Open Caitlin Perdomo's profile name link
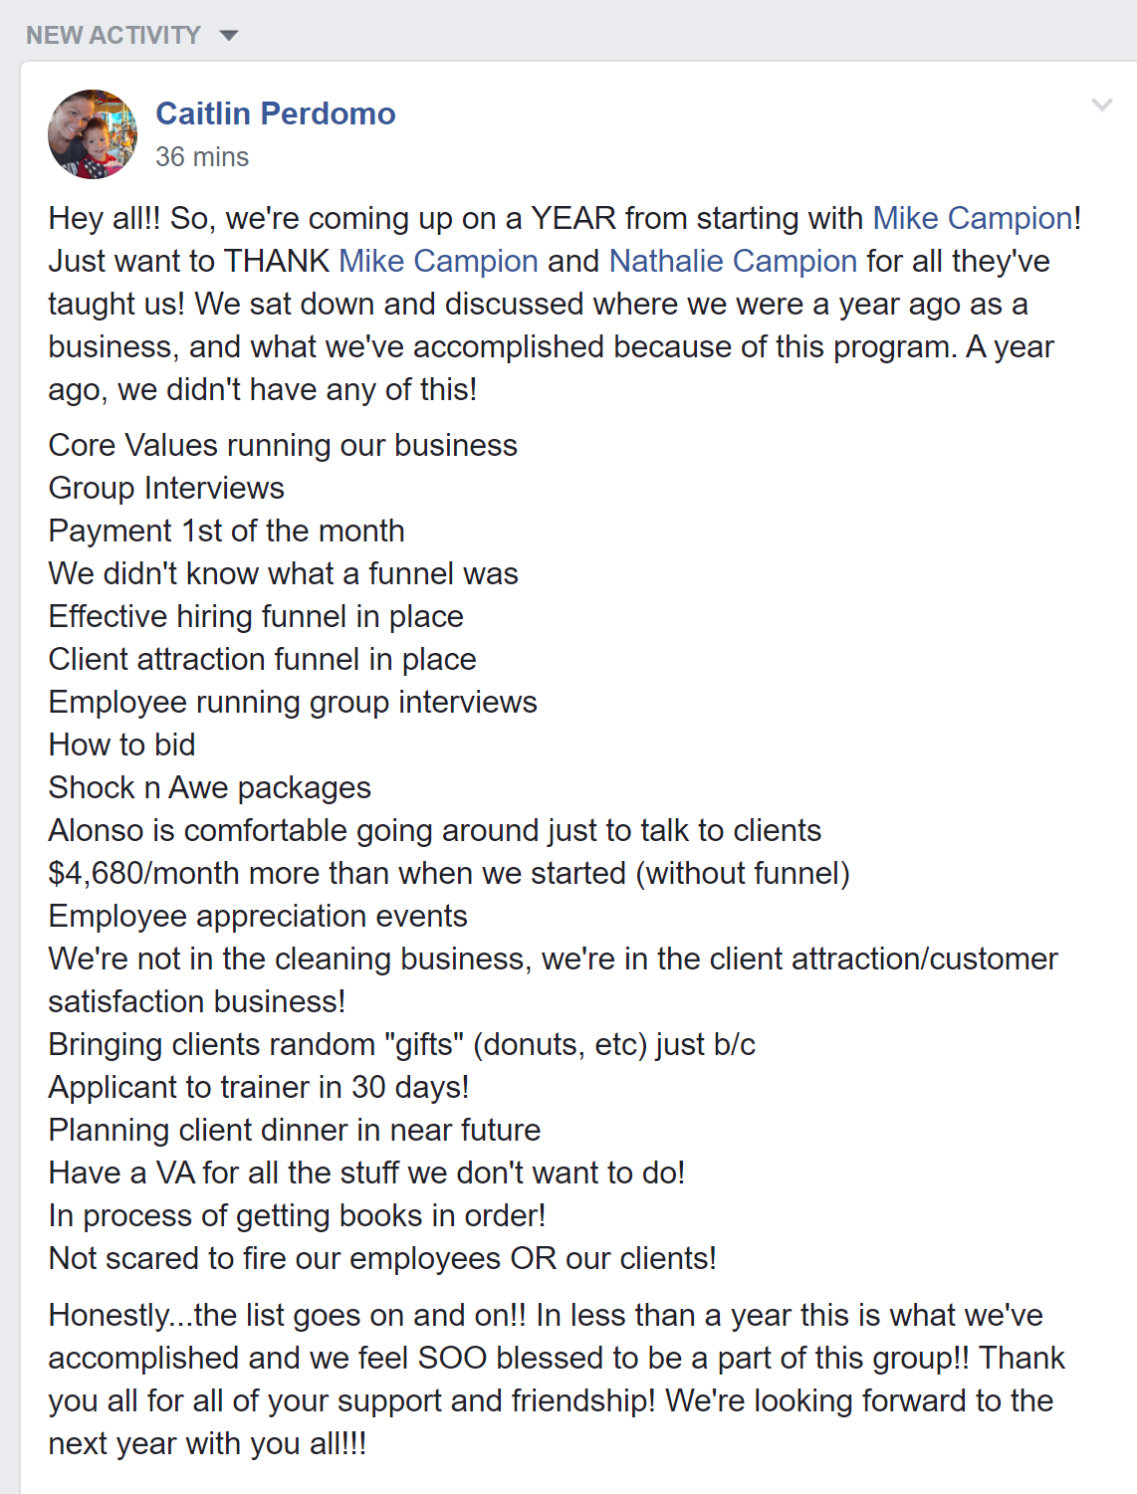The width and height of the screenshot is (1137, 1494). 276,113
